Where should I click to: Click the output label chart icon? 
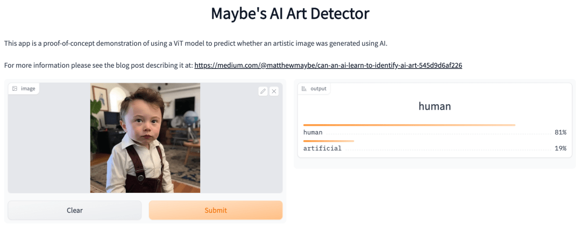tap(304, 89)
